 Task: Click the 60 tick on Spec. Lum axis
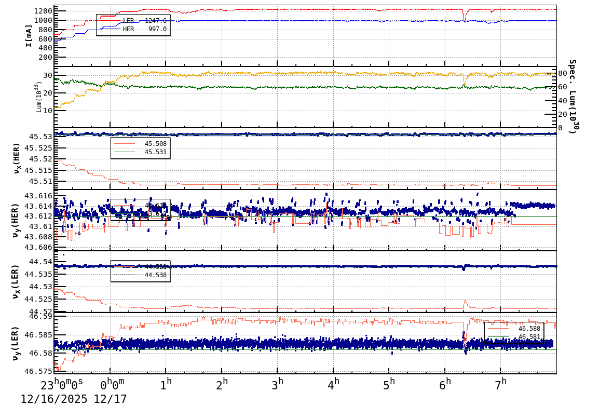click(563, 87)
